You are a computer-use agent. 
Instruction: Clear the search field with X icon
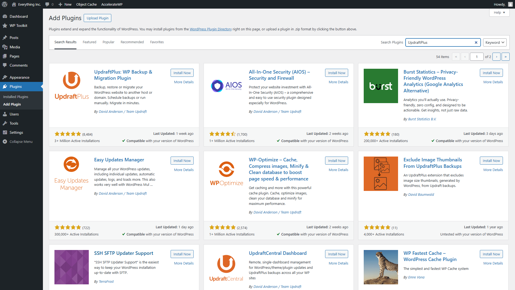point(476,42)
